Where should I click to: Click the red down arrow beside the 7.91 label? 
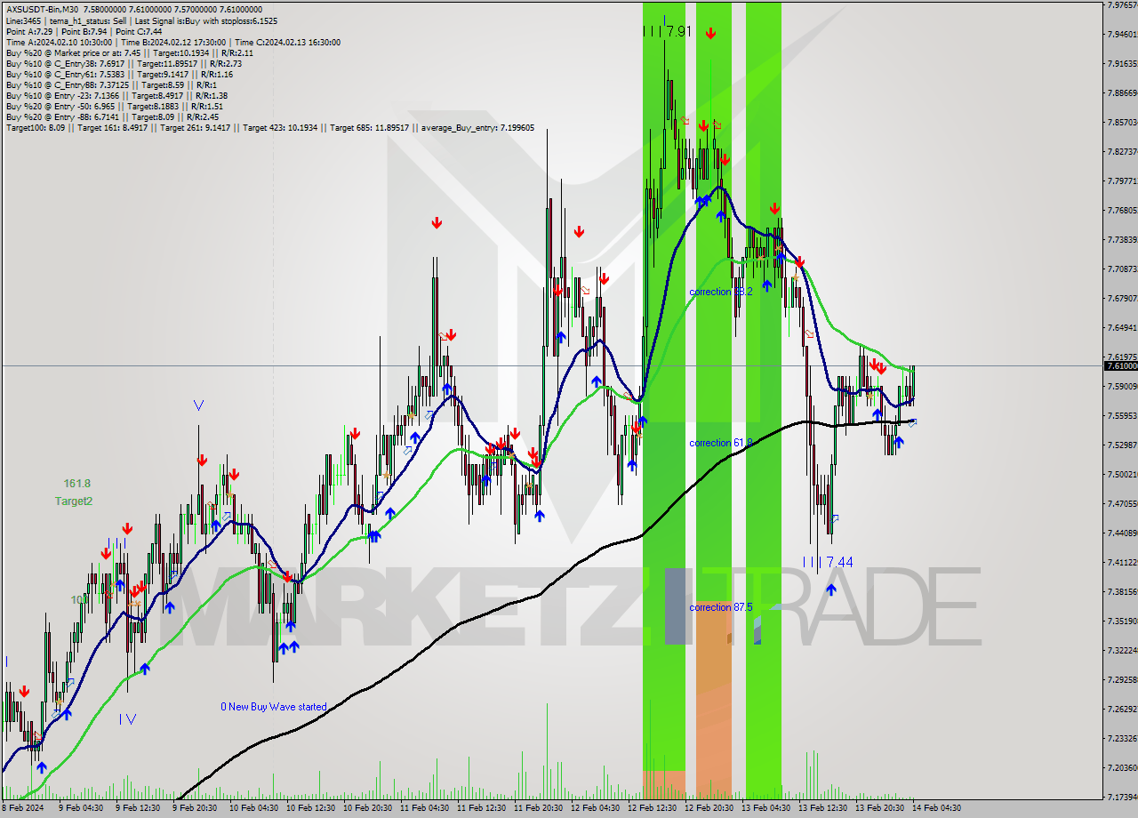point(710,34)
